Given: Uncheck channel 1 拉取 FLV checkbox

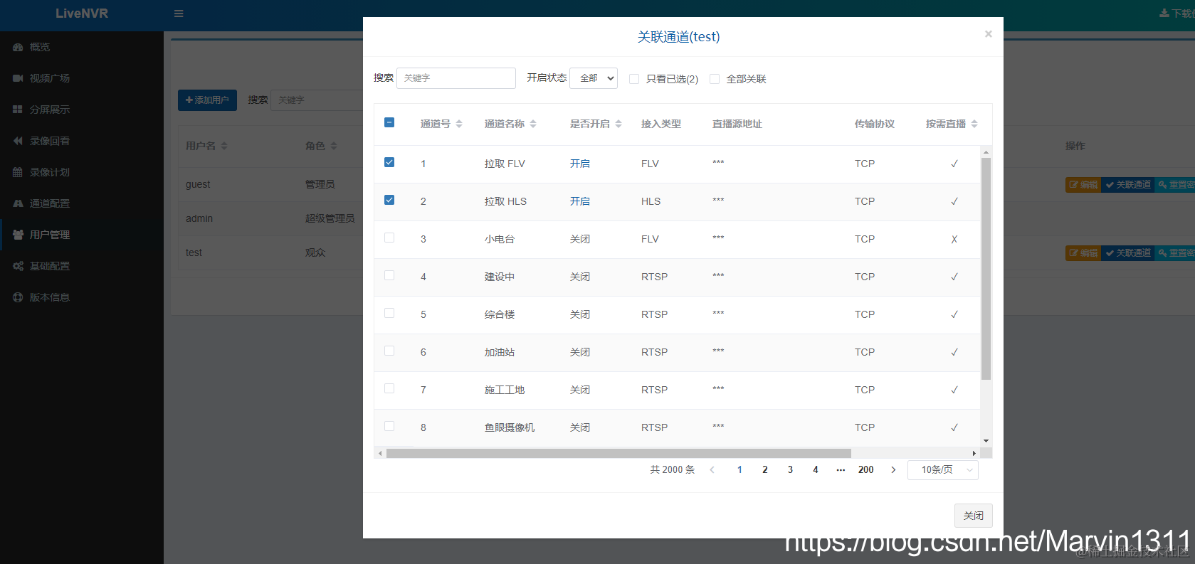Looking at the screenshot, I should (x=389, y=162).
